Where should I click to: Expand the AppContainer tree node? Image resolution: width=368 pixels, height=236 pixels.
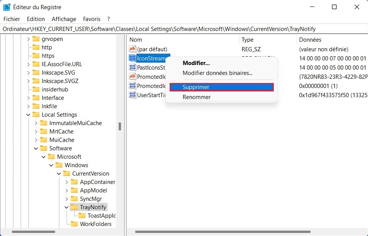click(67, 182)
